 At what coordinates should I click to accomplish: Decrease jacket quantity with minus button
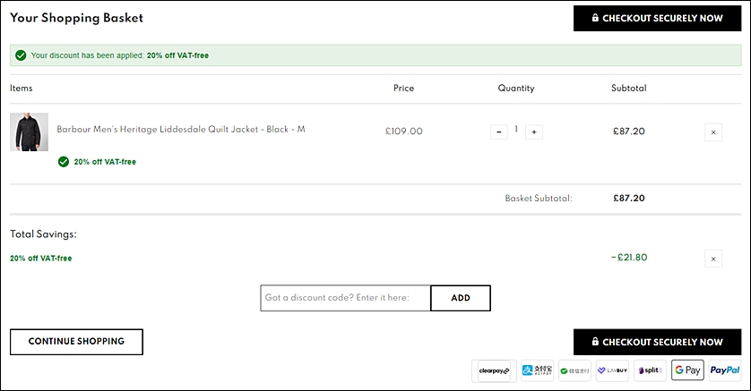pyautogui.click(x=499, y=132)
